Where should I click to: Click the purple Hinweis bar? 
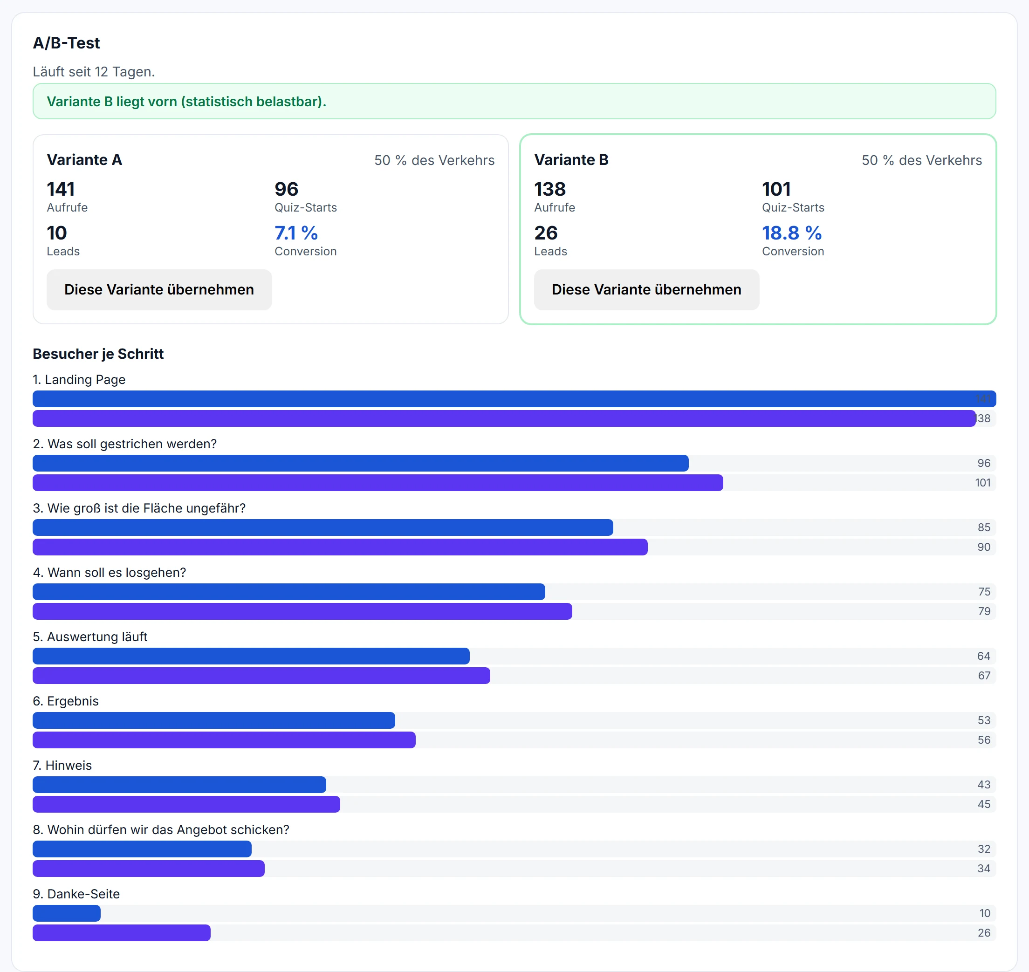click(186, 804)
